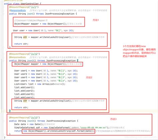
Task: Click the red 方法2 annotation label
Action: 89,77
